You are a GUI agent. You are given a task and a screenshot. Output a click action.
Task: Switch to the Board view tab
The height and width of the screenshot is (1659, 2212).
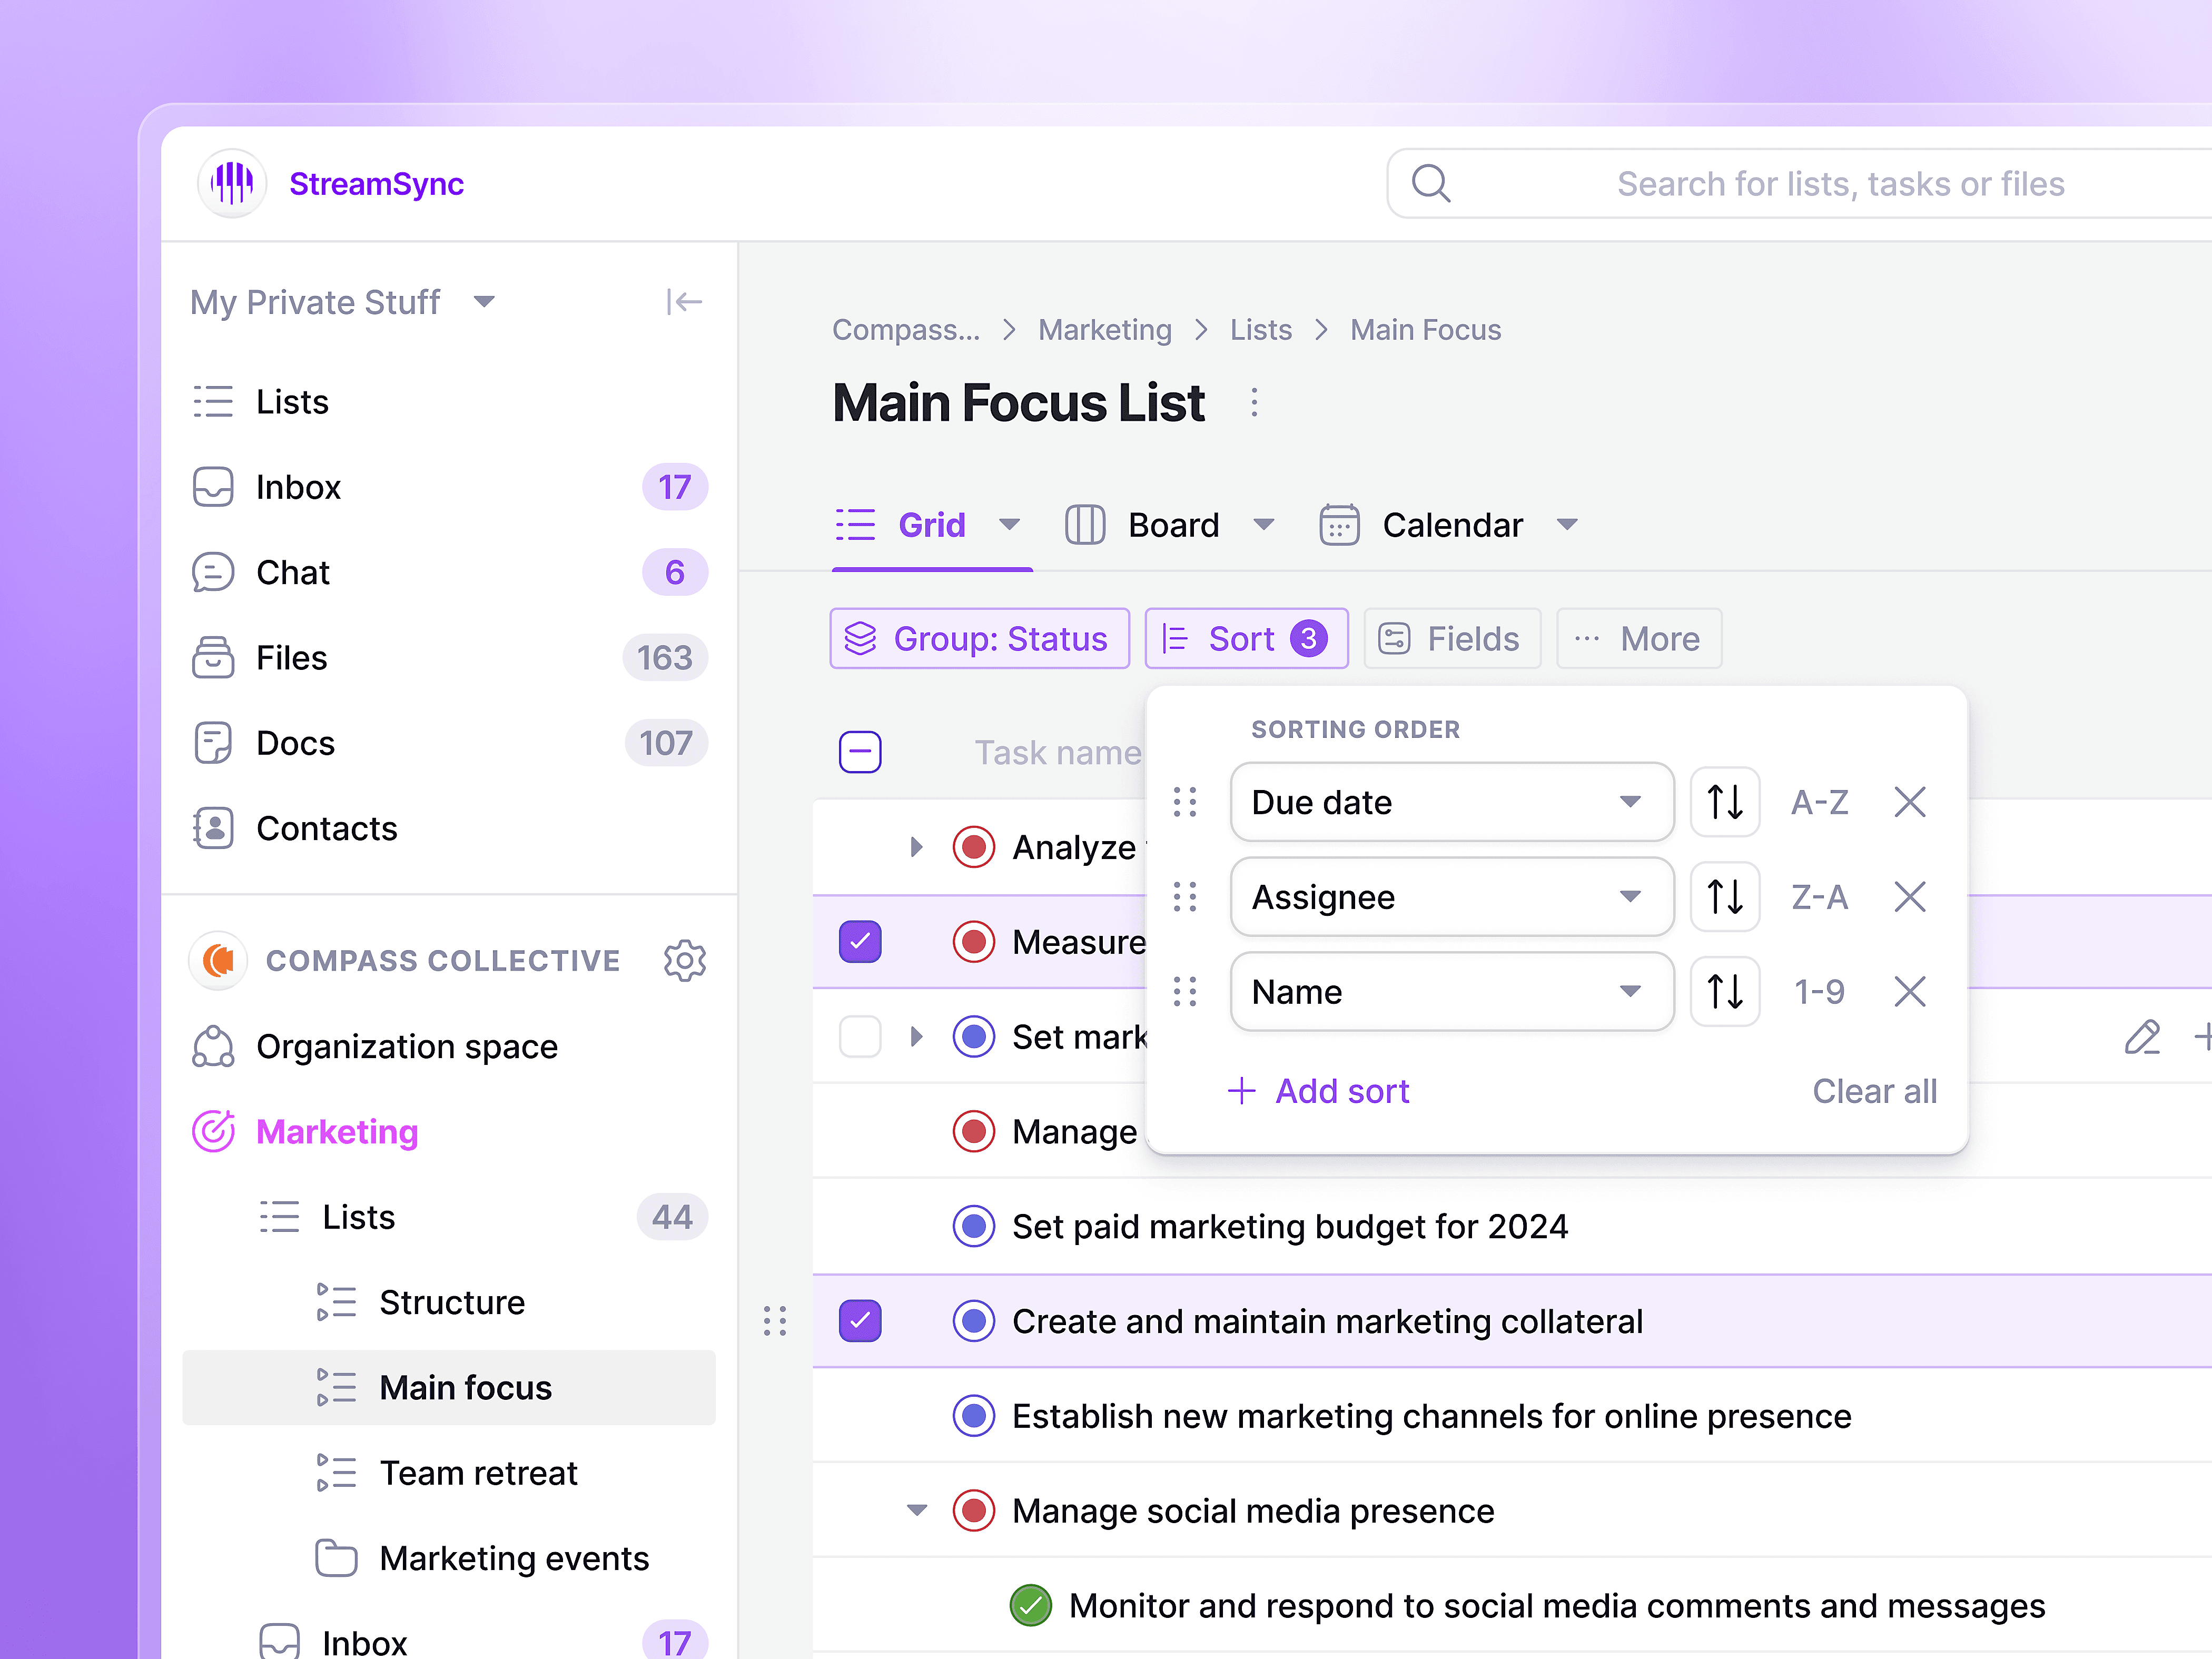(1172, 525)
